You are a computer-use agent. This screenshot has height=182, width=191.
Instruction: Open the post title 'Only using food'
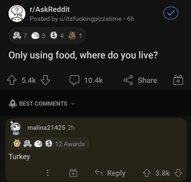tap(83, 55)
